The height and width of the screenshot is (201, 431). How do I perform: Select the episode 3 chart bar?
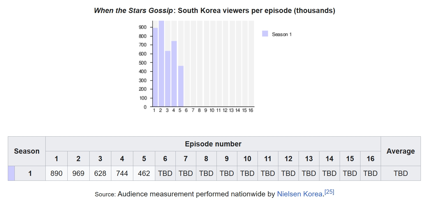pyautogui.click(x=168, y=79)
